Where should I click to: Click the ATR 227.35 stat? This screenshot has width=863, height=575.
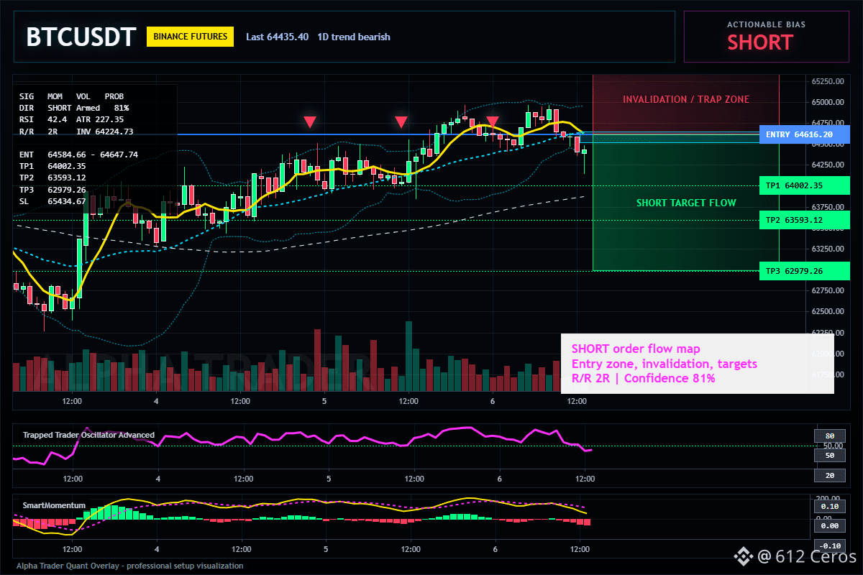pos(100,119)
